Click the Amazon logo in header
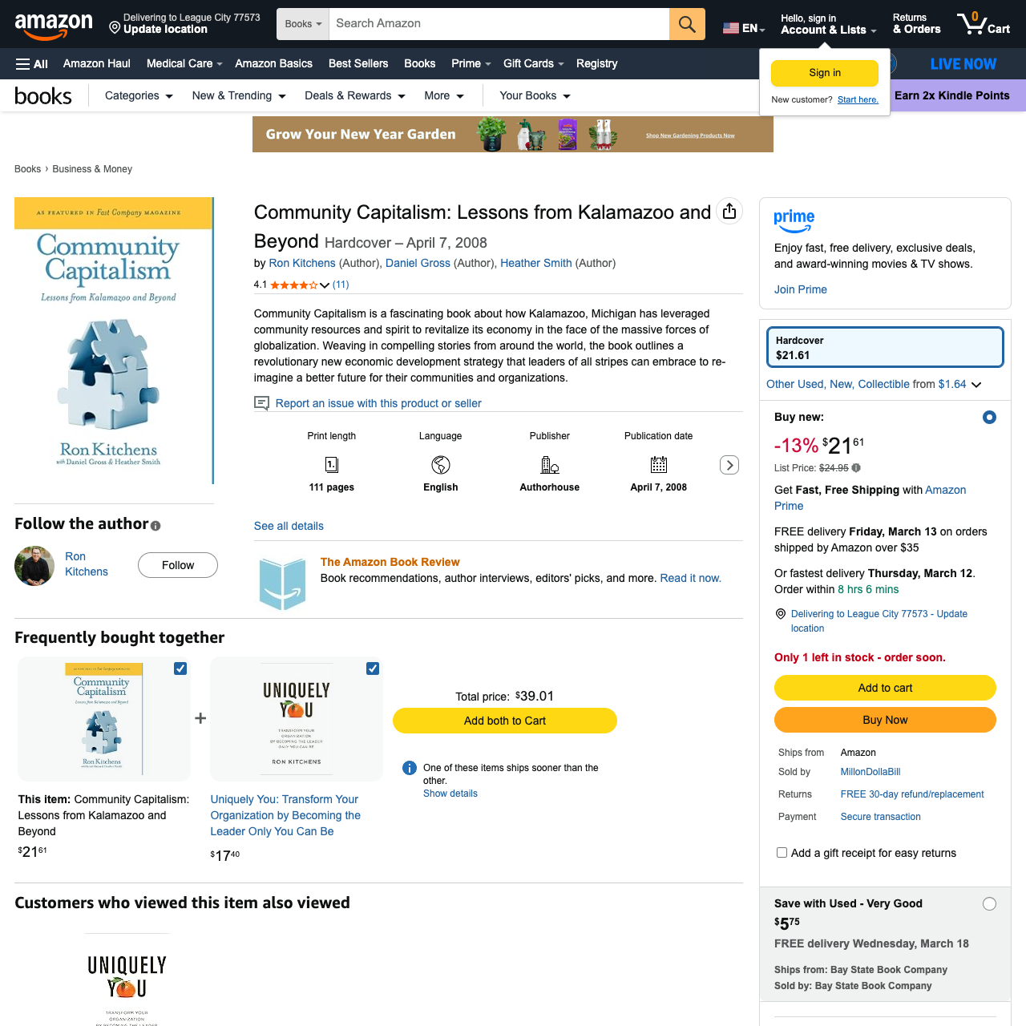Image resolution: width=1026 pixels, height=1026 pixels. [54, 24]
